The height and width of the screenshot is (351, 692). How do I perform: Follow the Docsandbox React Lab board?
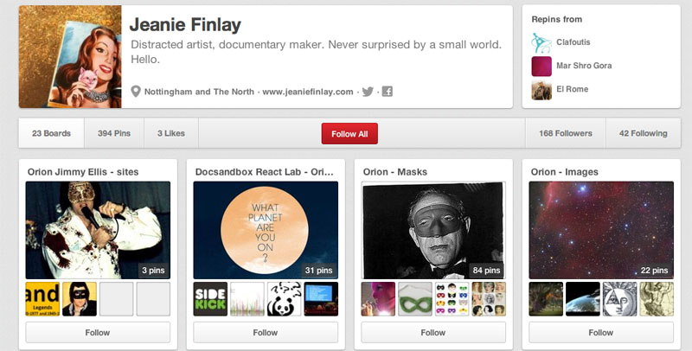pos(266,332)
